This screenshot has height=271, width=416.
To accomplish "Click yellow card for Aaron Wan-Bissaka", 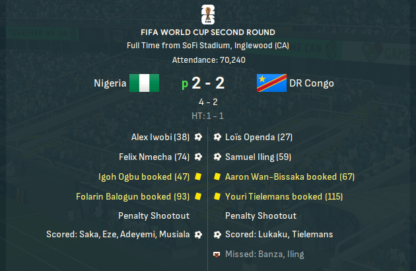I will point(217,176).
